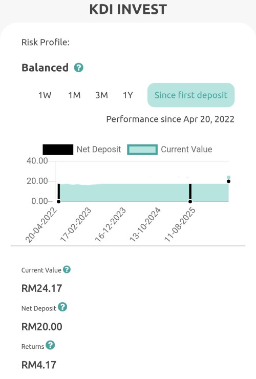Viewport: 256px width, 379px height.
Task: Show the 1Y performance view
Action: click(x=128, y=95)
